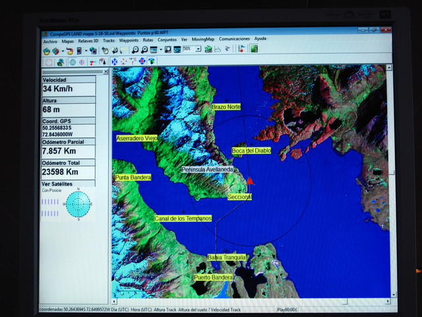Expand the dropdown arrow beside screen view icon

coord(161,50)
